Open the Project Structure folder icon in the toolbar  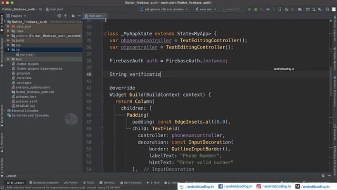(x=300, y=9)
